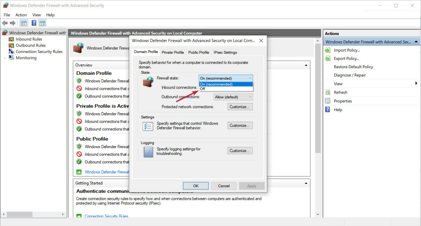Switch to the Private Profile tab

click(x=173, y=52)
